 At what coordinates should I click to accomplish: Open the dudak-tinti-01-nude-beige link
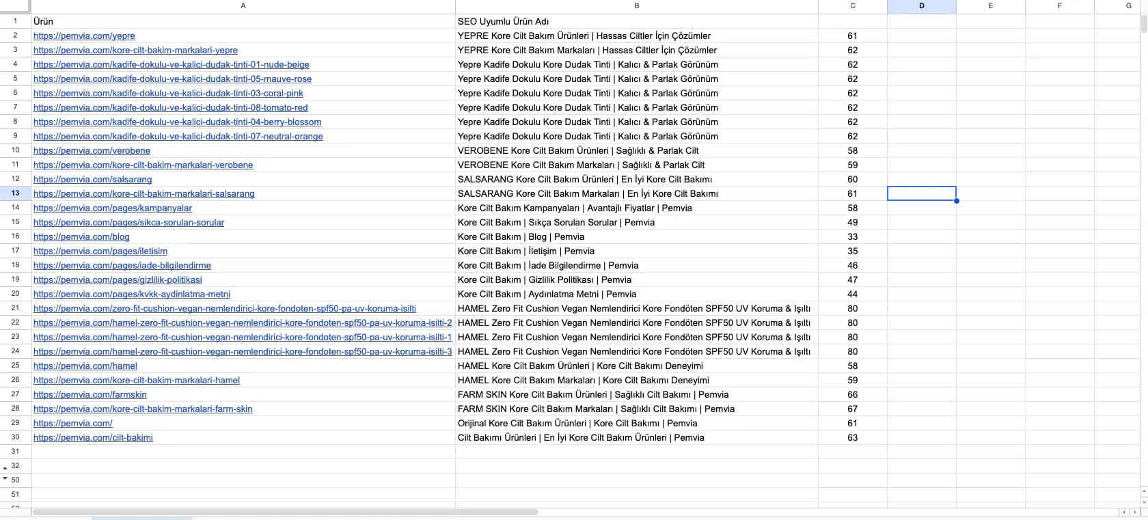(x=172, y=64)
